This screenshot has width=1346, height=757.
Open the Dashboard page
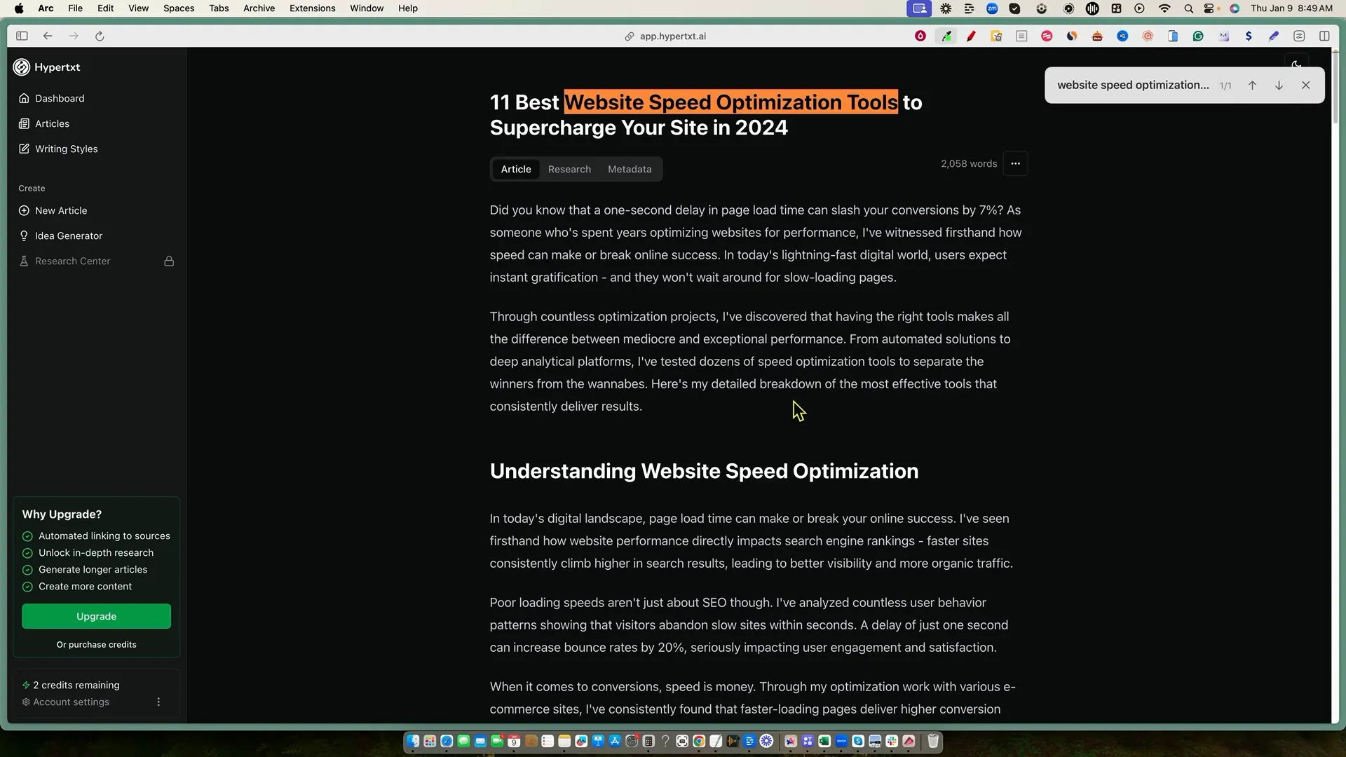60,98
